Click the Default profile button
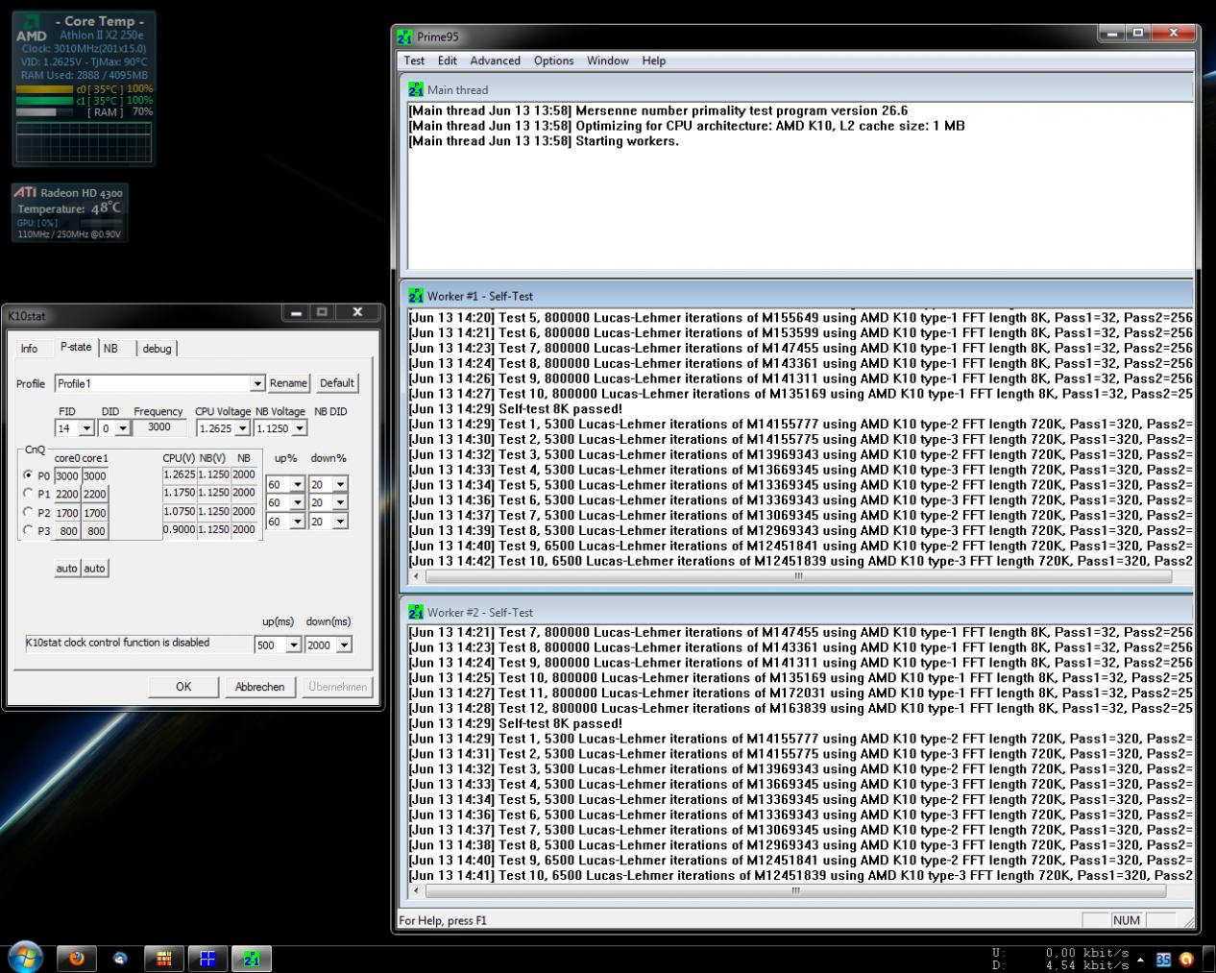The height and width of the screenshot is (973, 1216). point(337,383)
